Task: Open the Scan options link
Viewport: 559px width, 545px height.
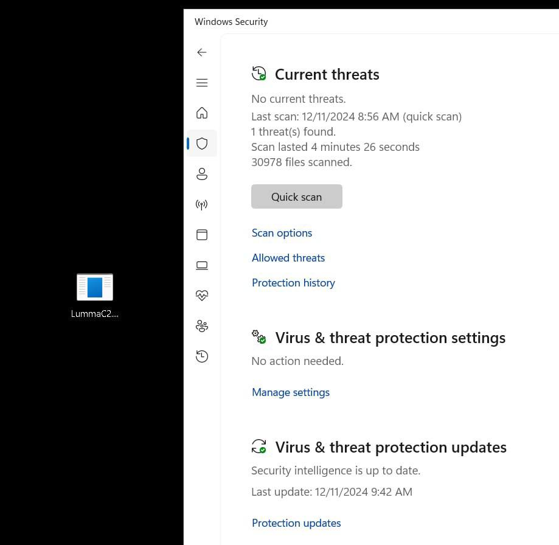Action: 282,233
